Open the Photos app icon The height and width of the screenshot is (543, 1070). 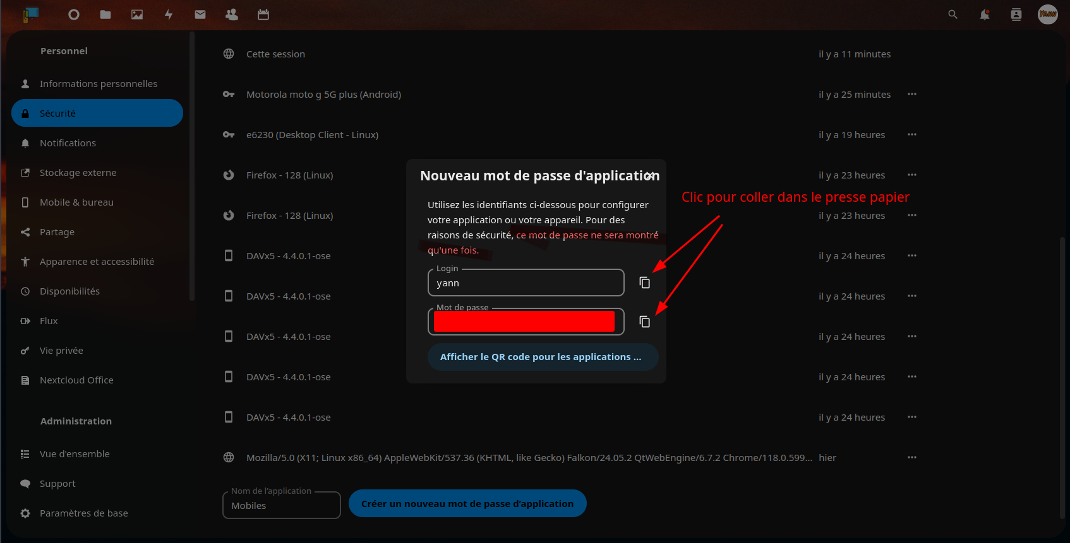click(137, 15)
